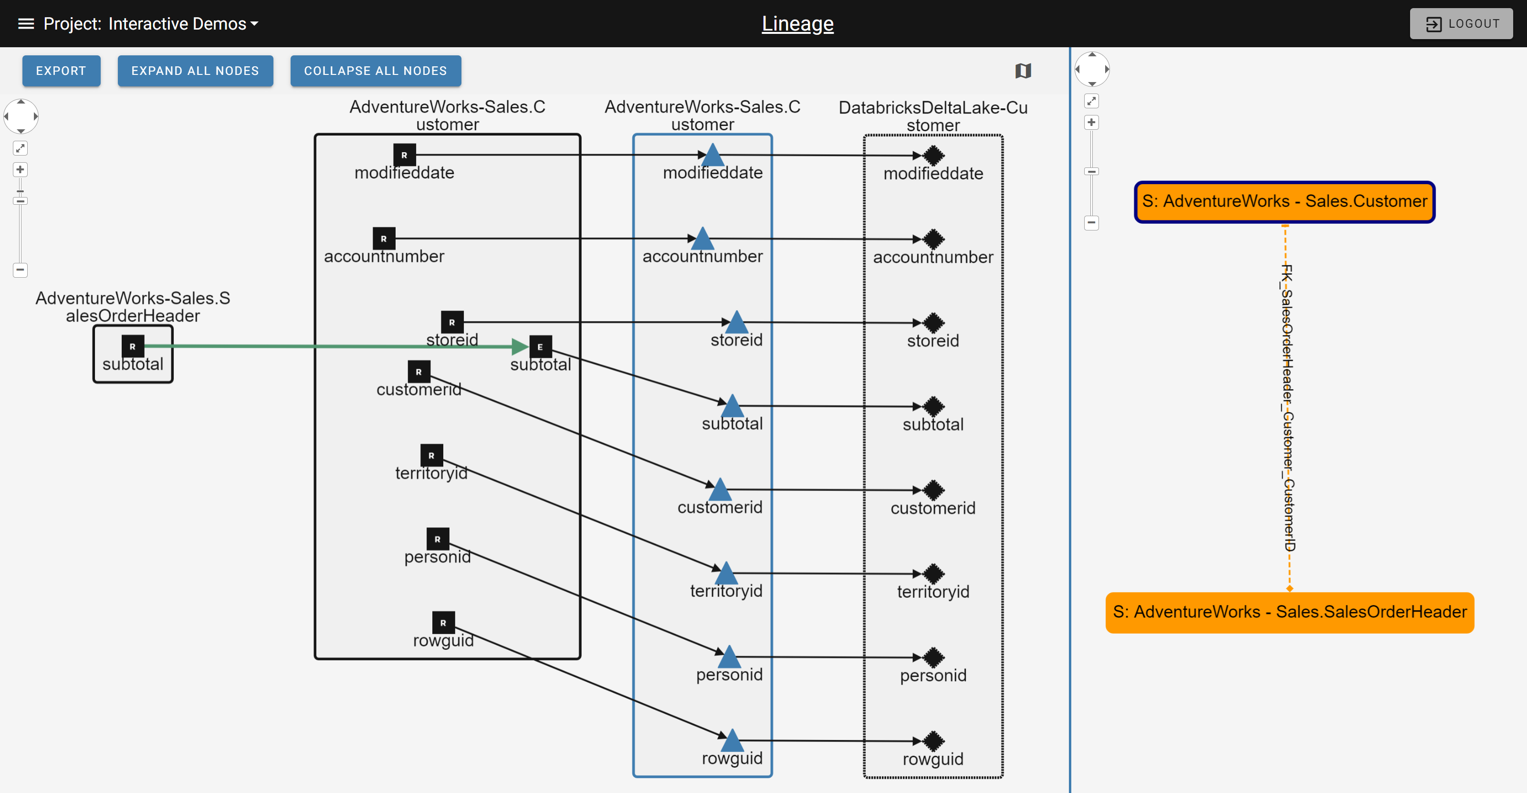Click the lineage graph pan control wheel

click(21, 116)
